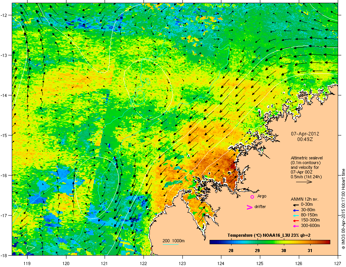Click longitude axis label "121"
The height and width of the screenshot is (267, 346).
click(x=105, y=263)
